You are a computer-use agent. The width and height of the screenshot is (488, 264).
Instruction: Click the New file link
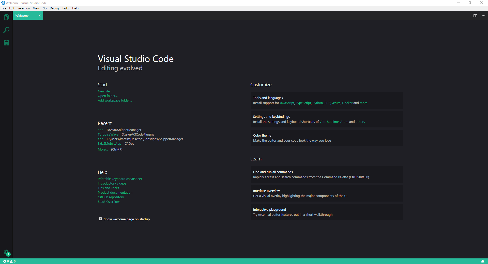(104, 91)
